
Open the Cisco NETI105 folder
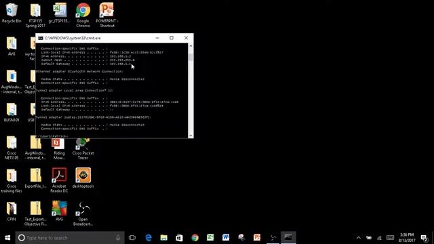coord(12,148)
